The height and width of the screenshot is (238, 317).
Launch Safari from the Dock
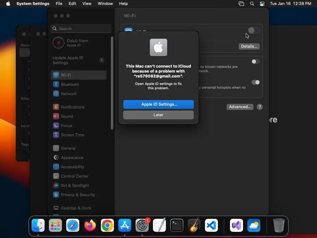(73, 225)
